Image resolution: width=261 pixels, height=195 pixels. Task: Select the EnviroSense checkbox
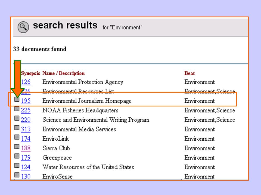(17, 175)
